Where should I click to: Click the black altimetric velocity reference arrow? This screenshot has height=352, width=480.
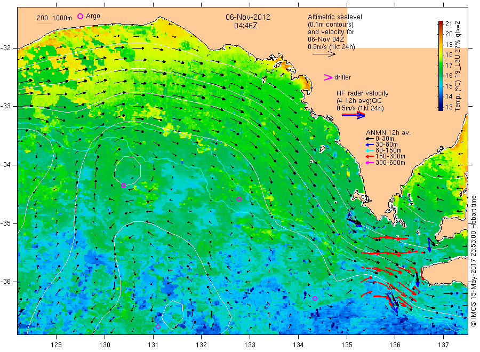tap(324, 54)
